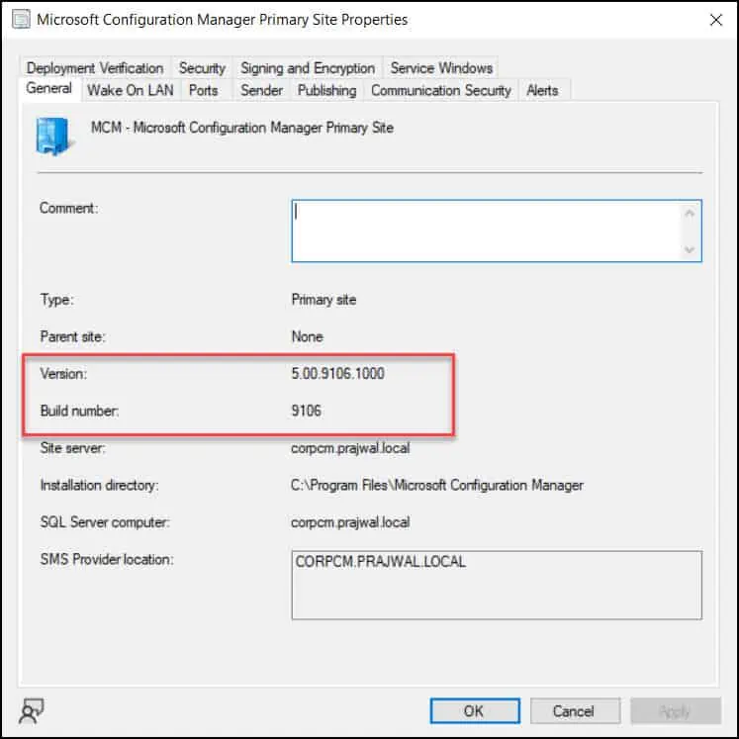Image resolution: width=739 pixels, height=739 pixels.
Task: Click the window title bar document icon
Action: 21,20
